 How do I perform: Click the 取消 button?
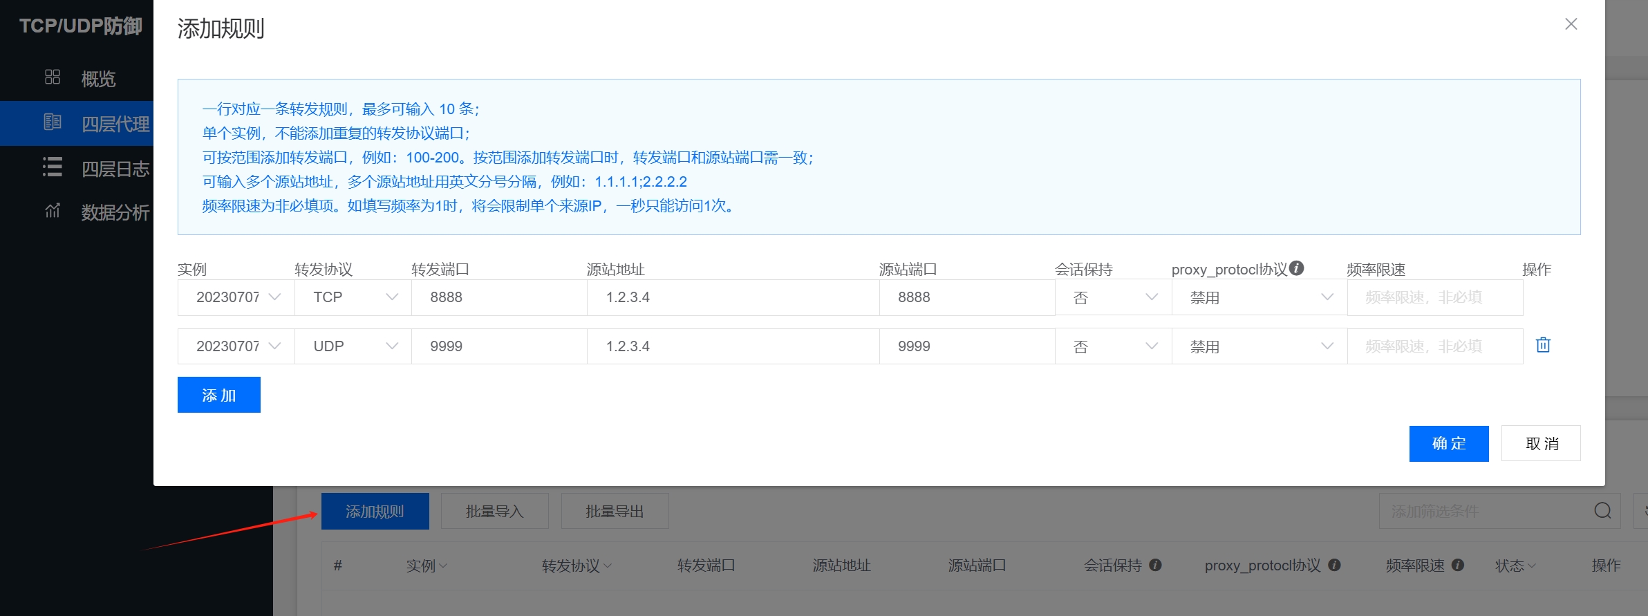(1541, 444)
